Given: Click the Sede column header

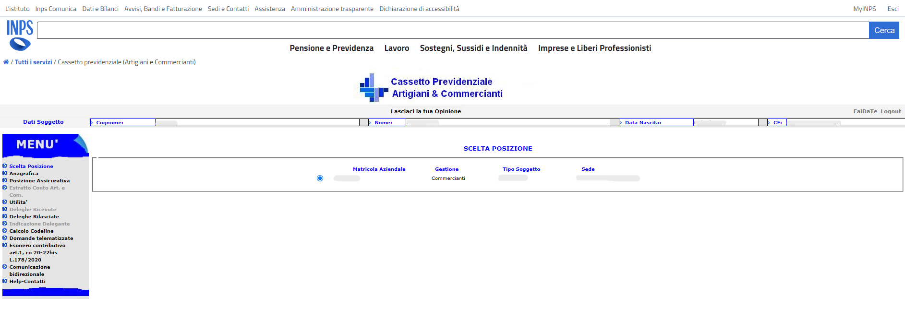Looking at the screenshot, I should [588, 169].
